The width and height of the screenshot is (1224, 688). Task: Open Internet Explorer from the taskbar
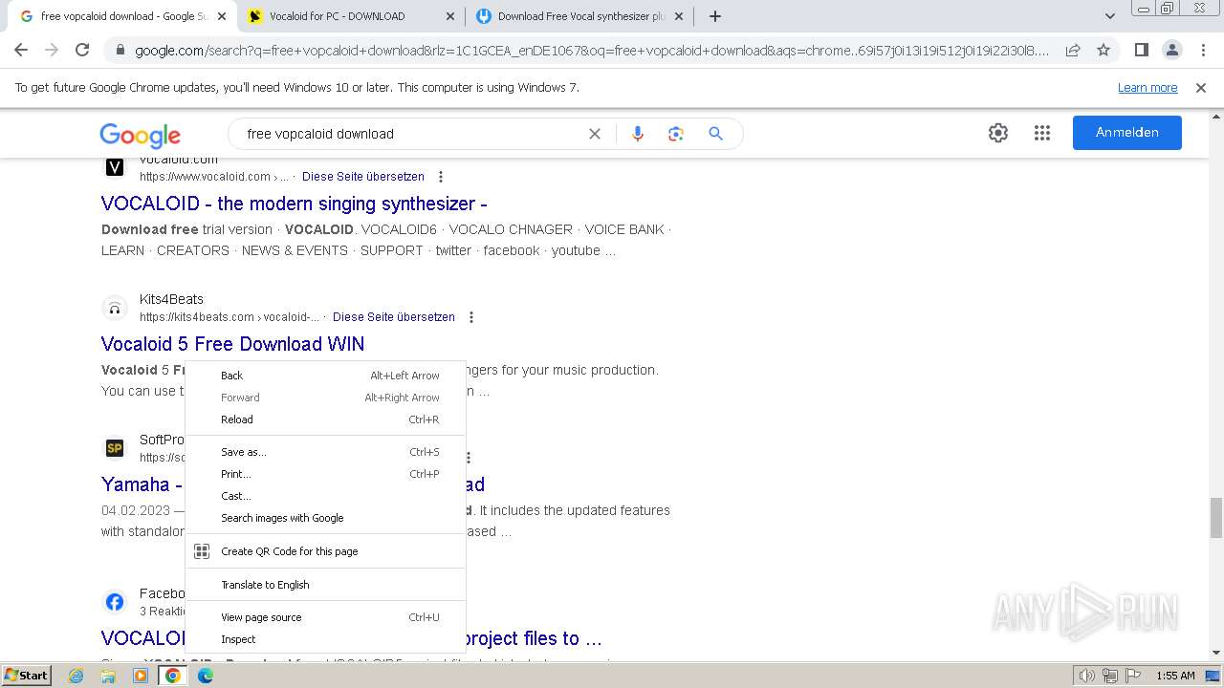(x=76, y=676)
